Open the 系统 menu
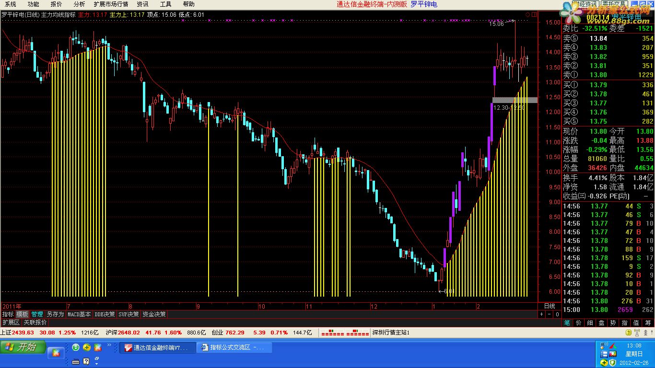Viewport: 655px width, 368px height. (10, 4)
